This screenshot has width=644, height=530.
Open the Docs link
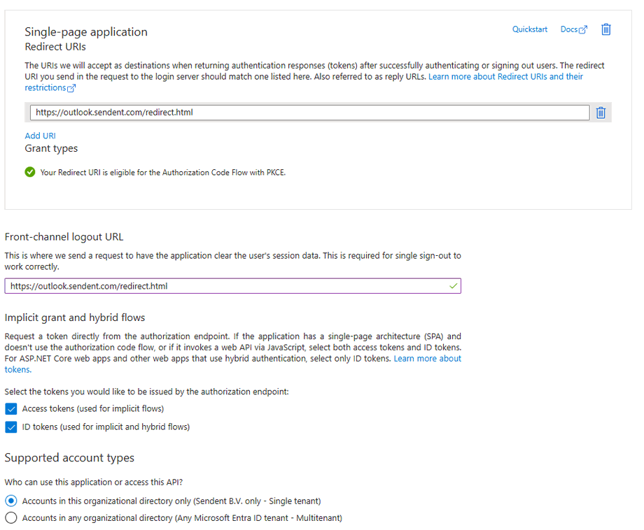pyautogui.click(x=568, y=29)
